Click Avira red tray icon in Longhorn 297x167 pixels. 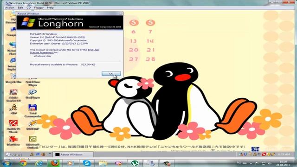264,154
